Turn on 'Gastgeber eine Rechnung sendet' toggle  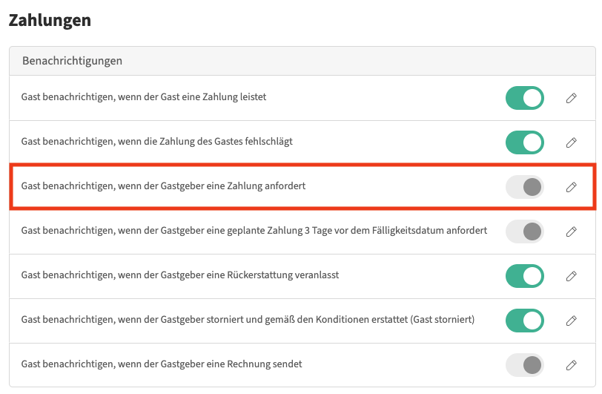tap(525, 365)
